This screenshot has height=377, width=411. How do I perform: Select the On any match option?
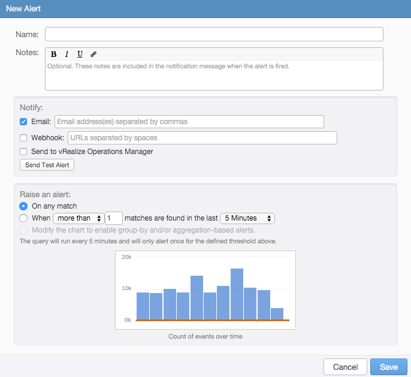click(23, 206)
